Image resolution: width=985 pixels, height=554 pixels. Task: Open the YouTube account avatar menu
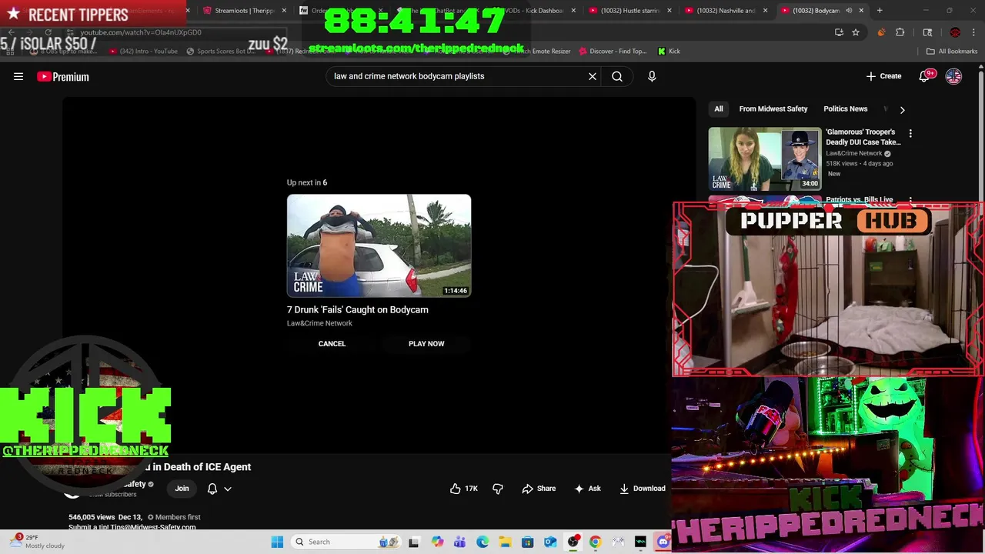(x=953, y=76)
